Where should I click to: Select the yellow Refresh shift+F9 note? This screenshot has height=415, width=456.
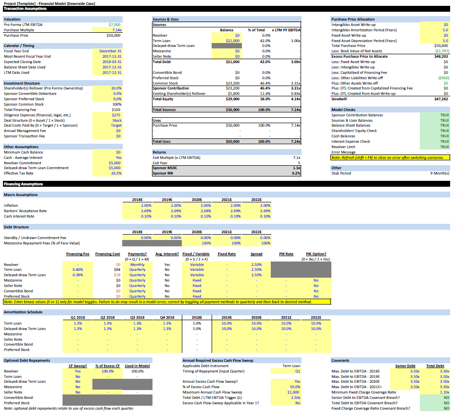[x=390, y=157]
